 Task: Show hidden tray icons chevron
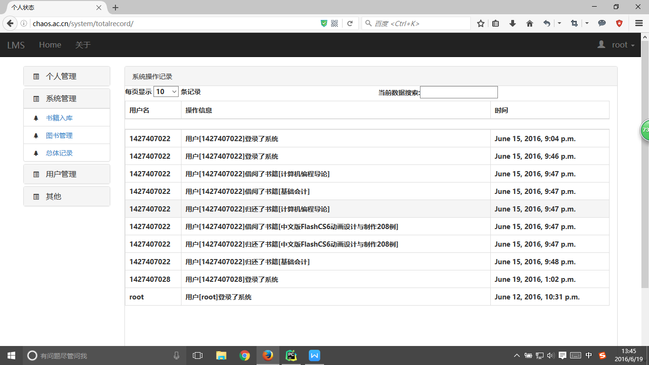[517, 355]
